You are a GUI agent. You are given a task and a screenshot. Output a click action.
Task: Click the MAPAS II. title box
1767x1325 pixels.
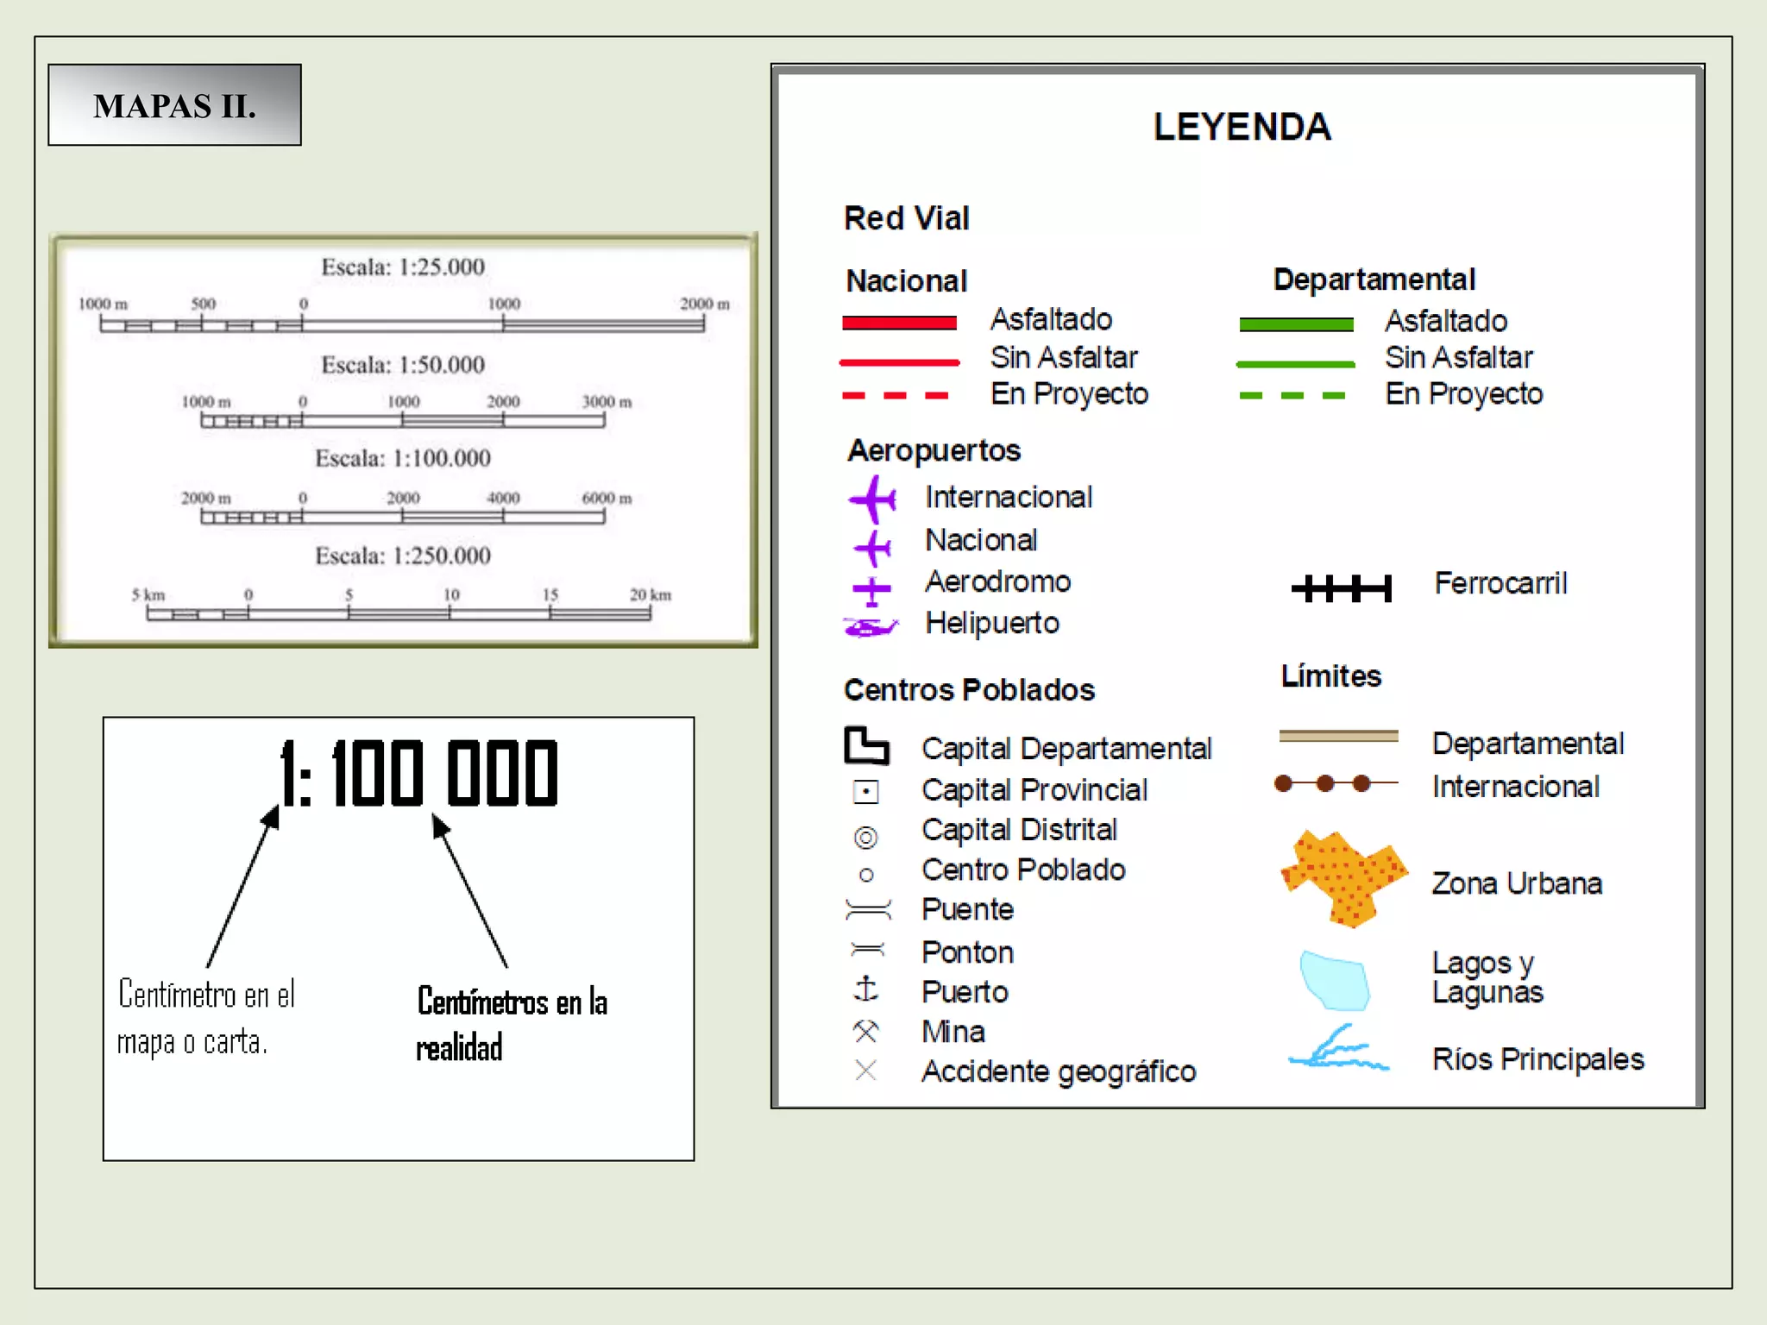(174, 104)
